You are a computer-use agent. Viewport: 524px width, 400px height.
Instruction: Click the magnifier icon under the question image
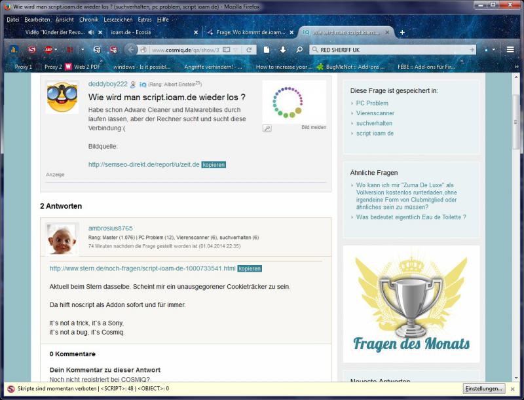click(x=267, y=128)
